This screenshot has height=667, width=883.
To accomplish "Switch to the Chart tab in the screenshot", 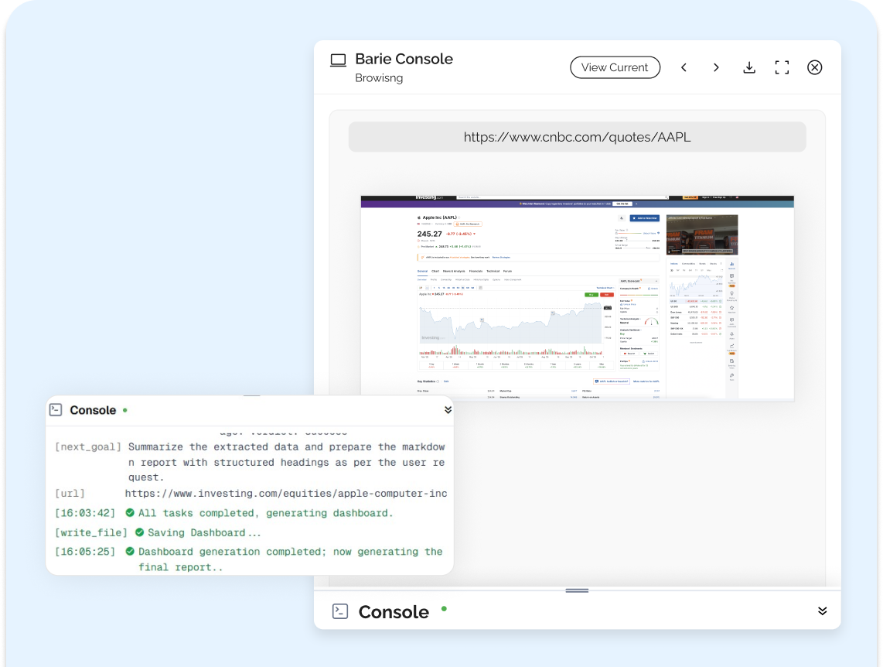I will click(435, 271).
